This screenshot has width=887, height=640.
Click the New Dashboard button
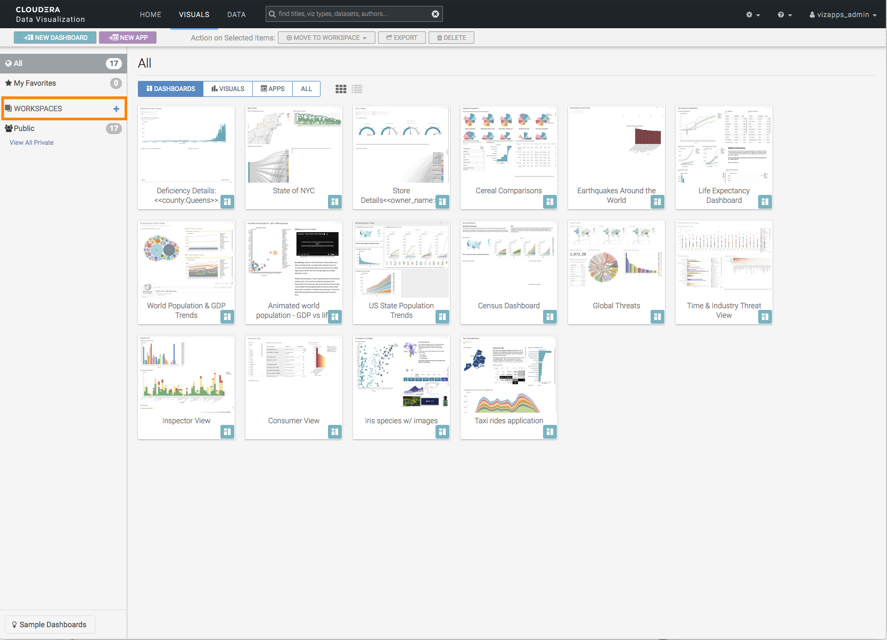click(x=55, y=38)
